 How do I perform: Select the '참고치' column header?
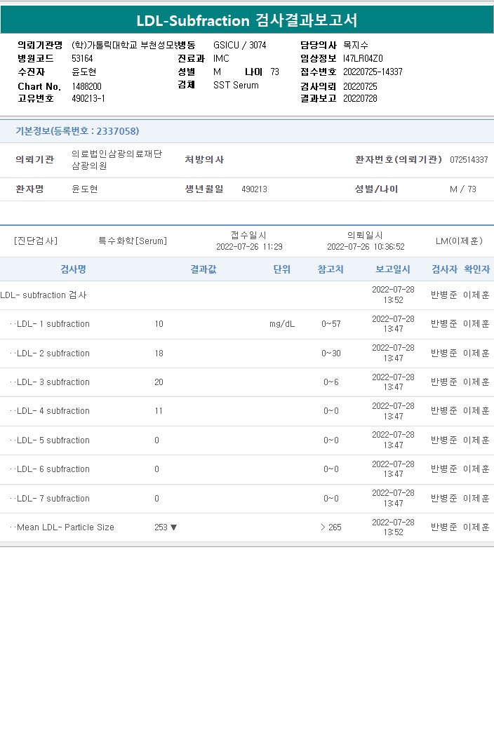click(x=331, y=269)
